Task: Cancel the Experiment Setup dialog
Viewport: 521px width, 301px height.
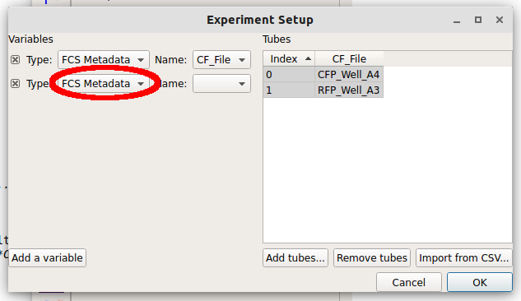Action: (x=409, y=282)
